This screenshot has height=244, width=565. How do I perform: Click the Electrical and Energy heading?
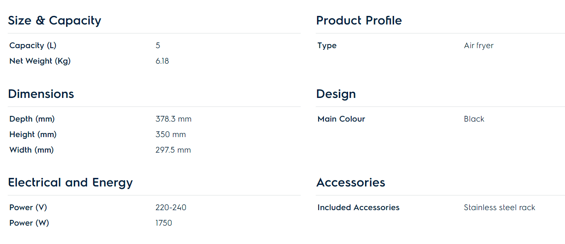tap(70, 182)
